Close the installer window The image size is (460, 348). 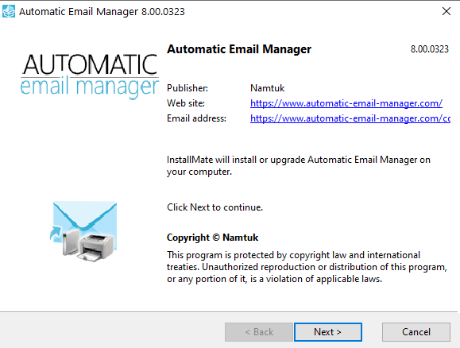[446, 11]
